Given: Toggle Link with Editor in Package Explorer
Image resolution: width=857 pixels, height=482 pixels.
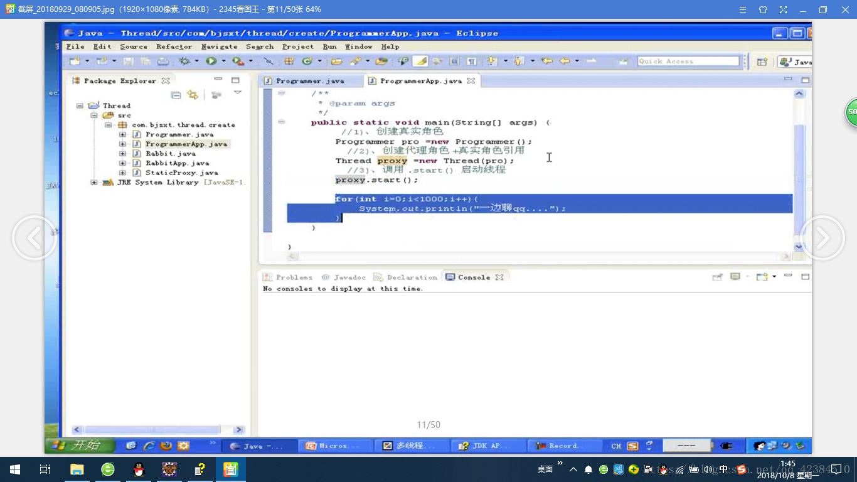Looking at the screenshot, I should [193, 95].
